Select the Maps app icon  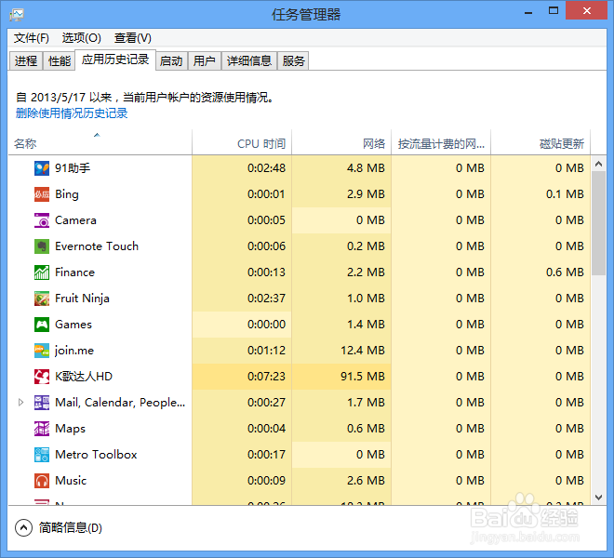42,429
